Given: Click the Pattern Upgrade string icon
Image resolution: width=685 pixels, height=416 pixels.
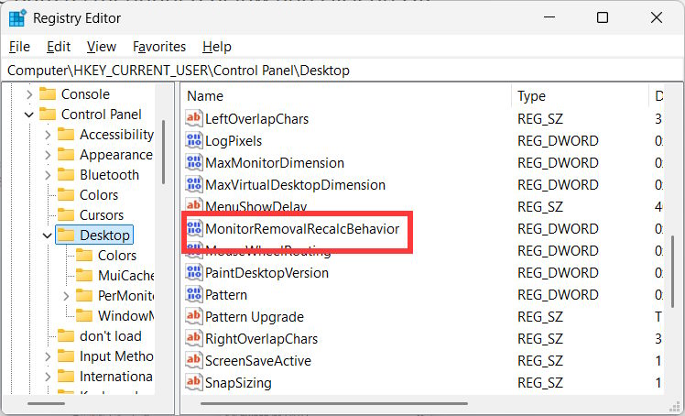Looking at the screenshot, I should [x=194, y=316].
